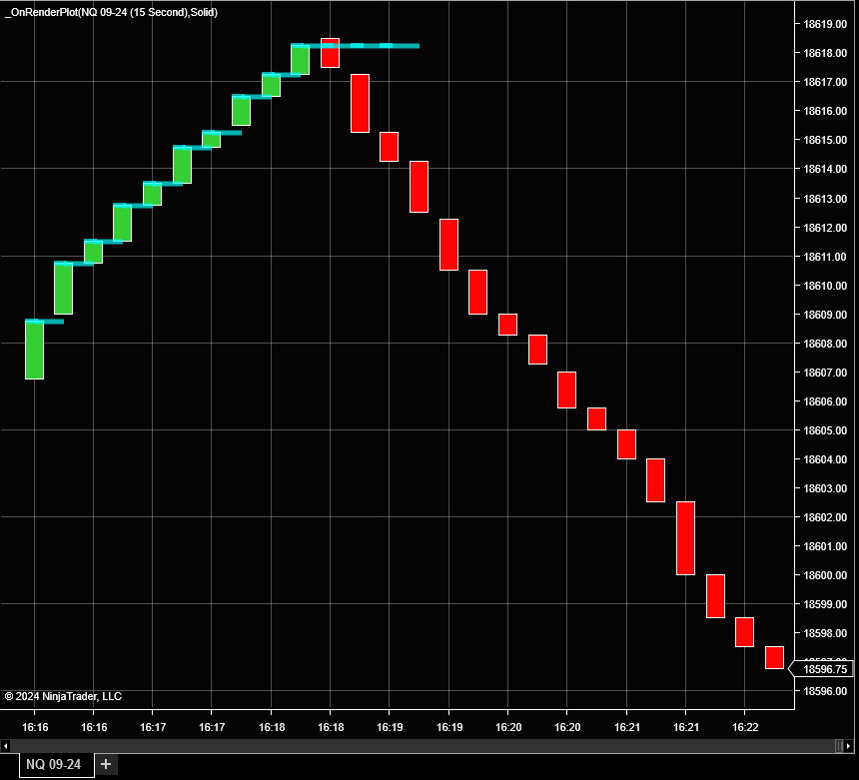Select the first red candle near 18618
Viewport: 859px width, 780px height.
point(330,53)
